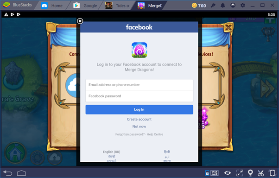Click the BlueStacks pin icon

tap(213, 6)
